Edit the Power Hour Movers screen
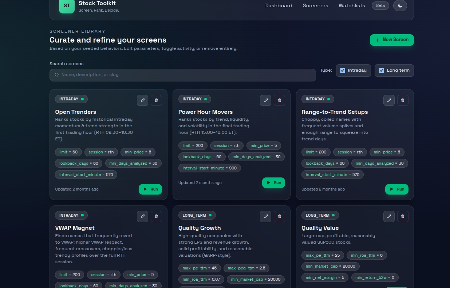Image resolution: width=450 pixels, height=288 pixels. click(265, 100)
